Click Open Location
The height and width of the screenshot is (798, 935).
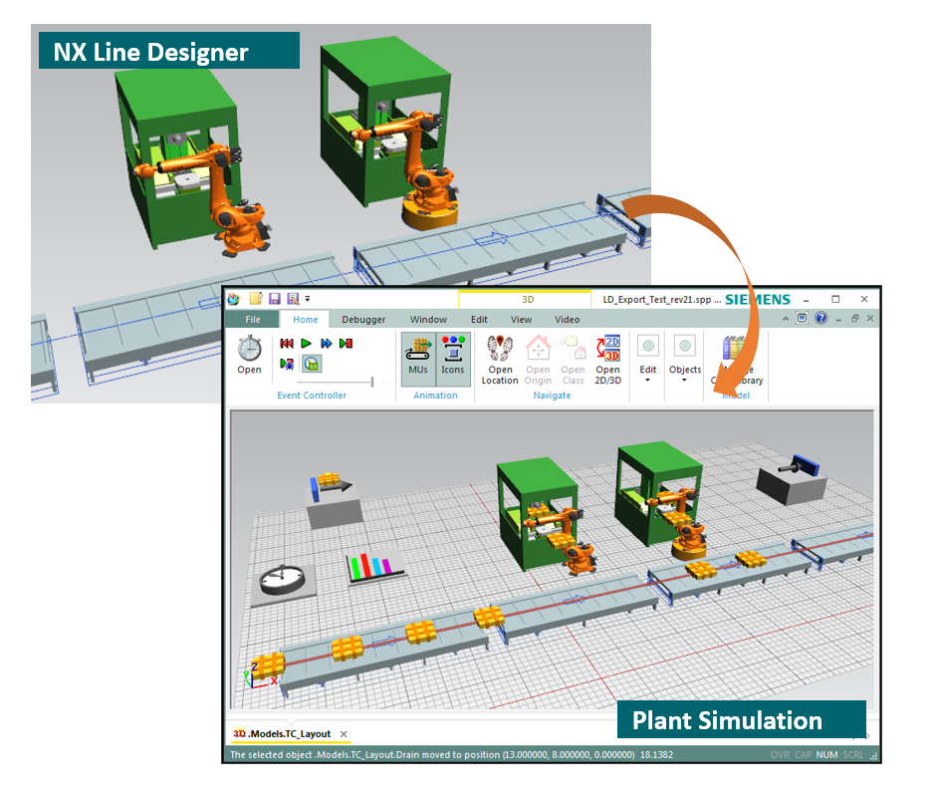[500, 360]
